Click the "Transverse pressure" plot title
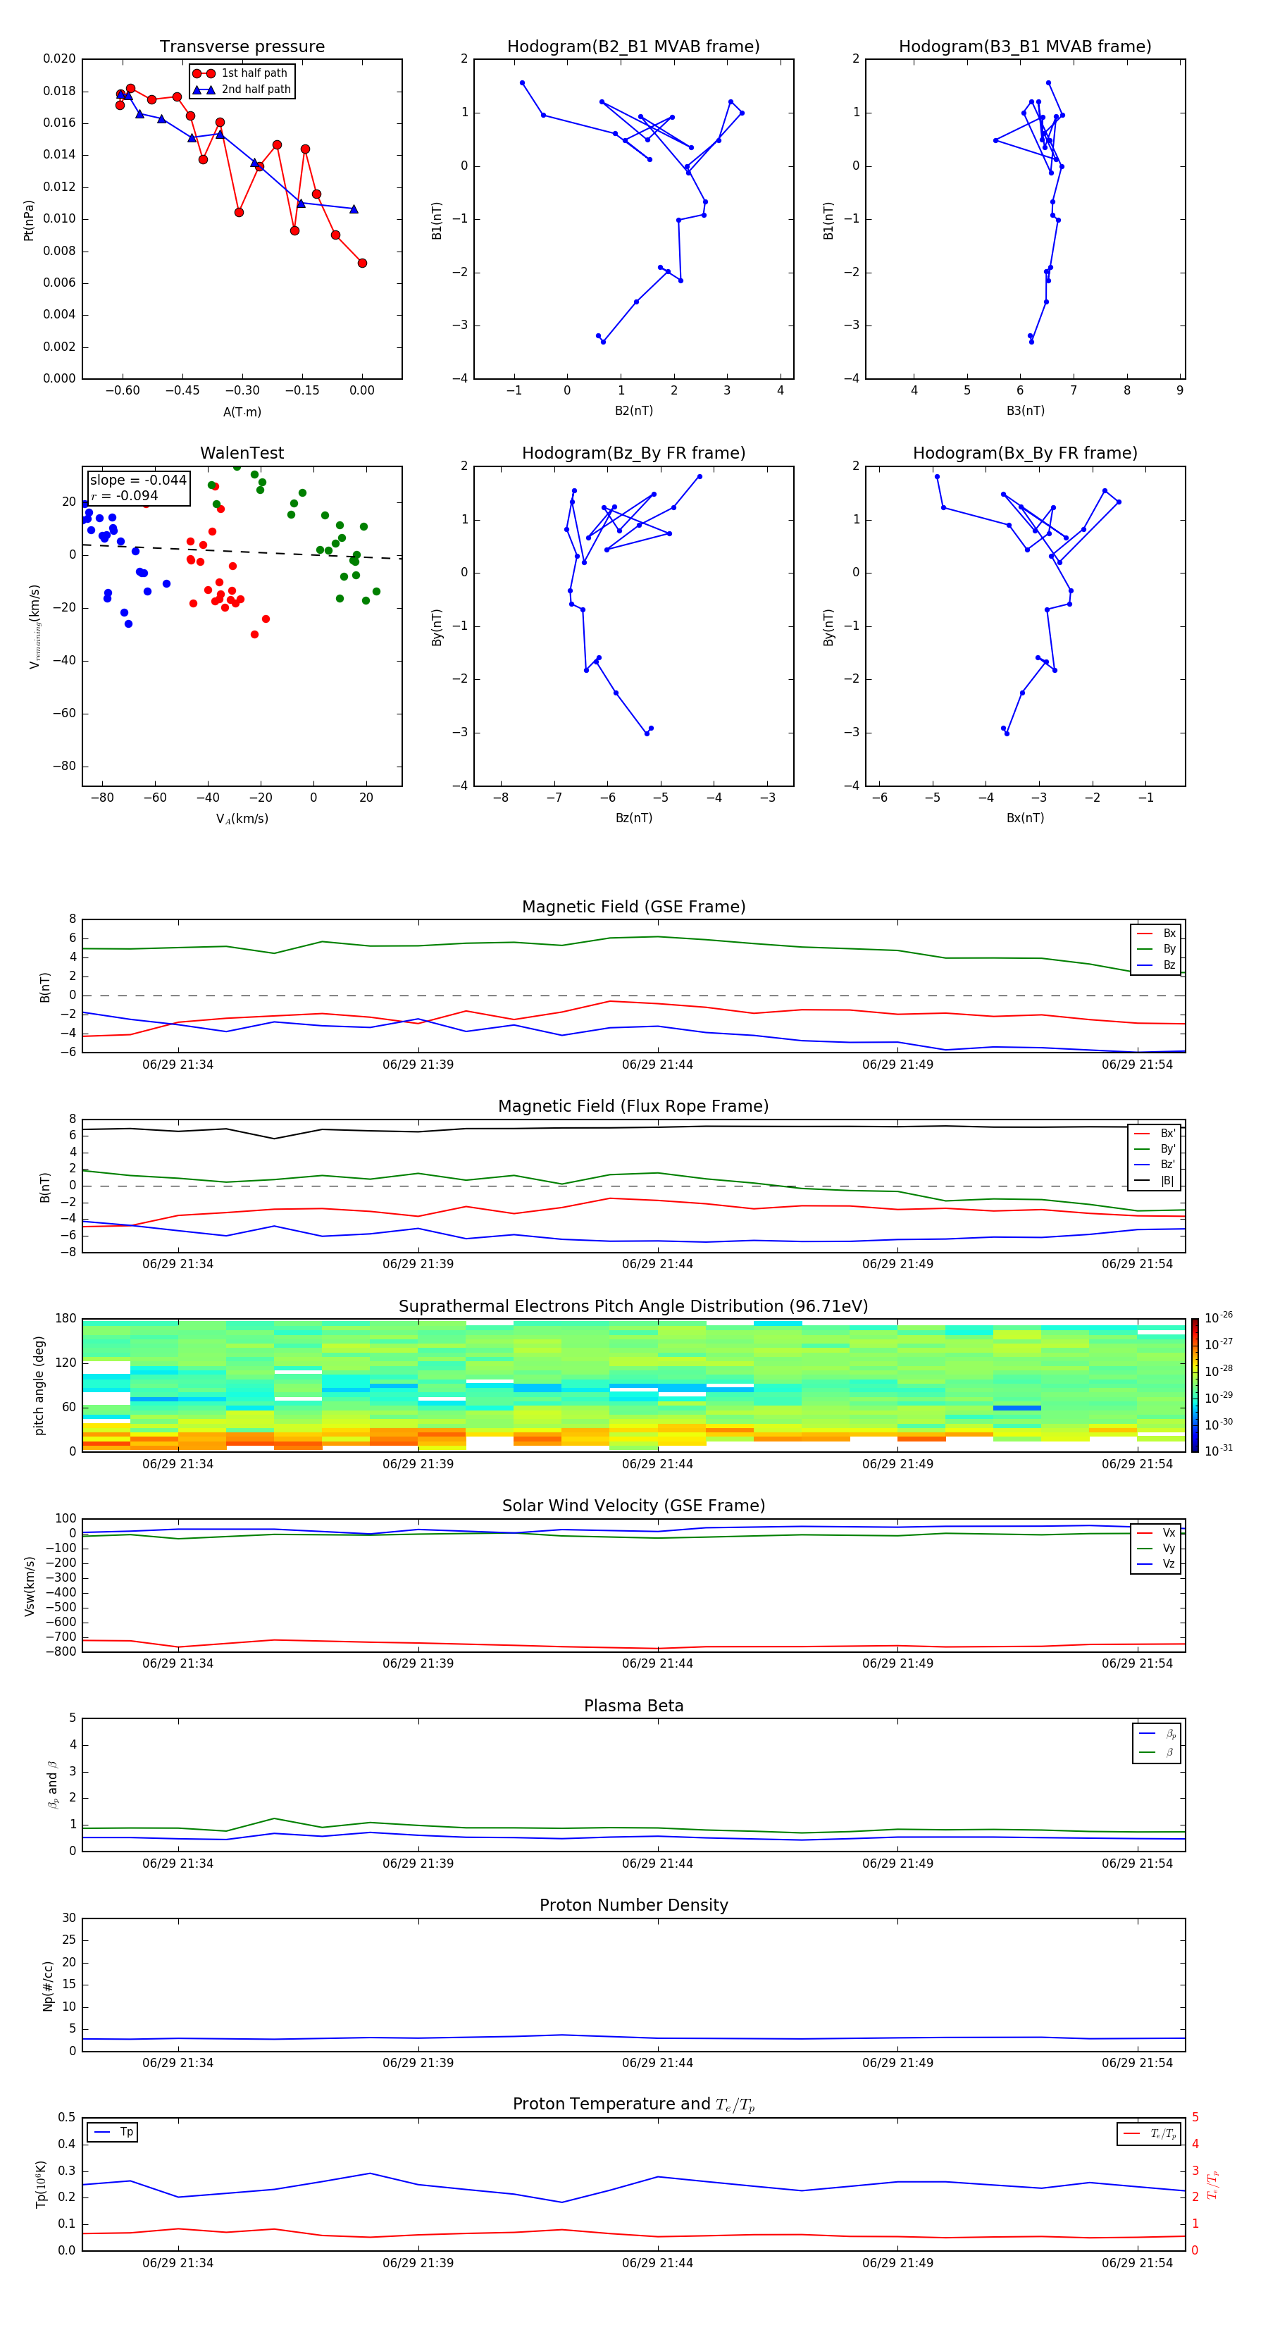This screenshot has height=2325, width=1268. [242, 47]
